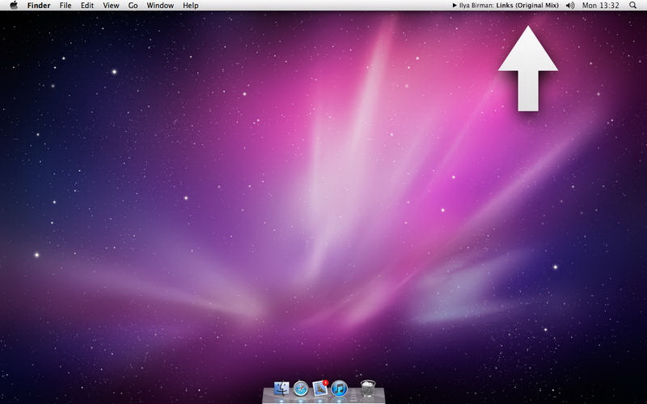The image size is (647, 404).
Task: Click the play triangle beside Ilya Birman
Action: 455,6
